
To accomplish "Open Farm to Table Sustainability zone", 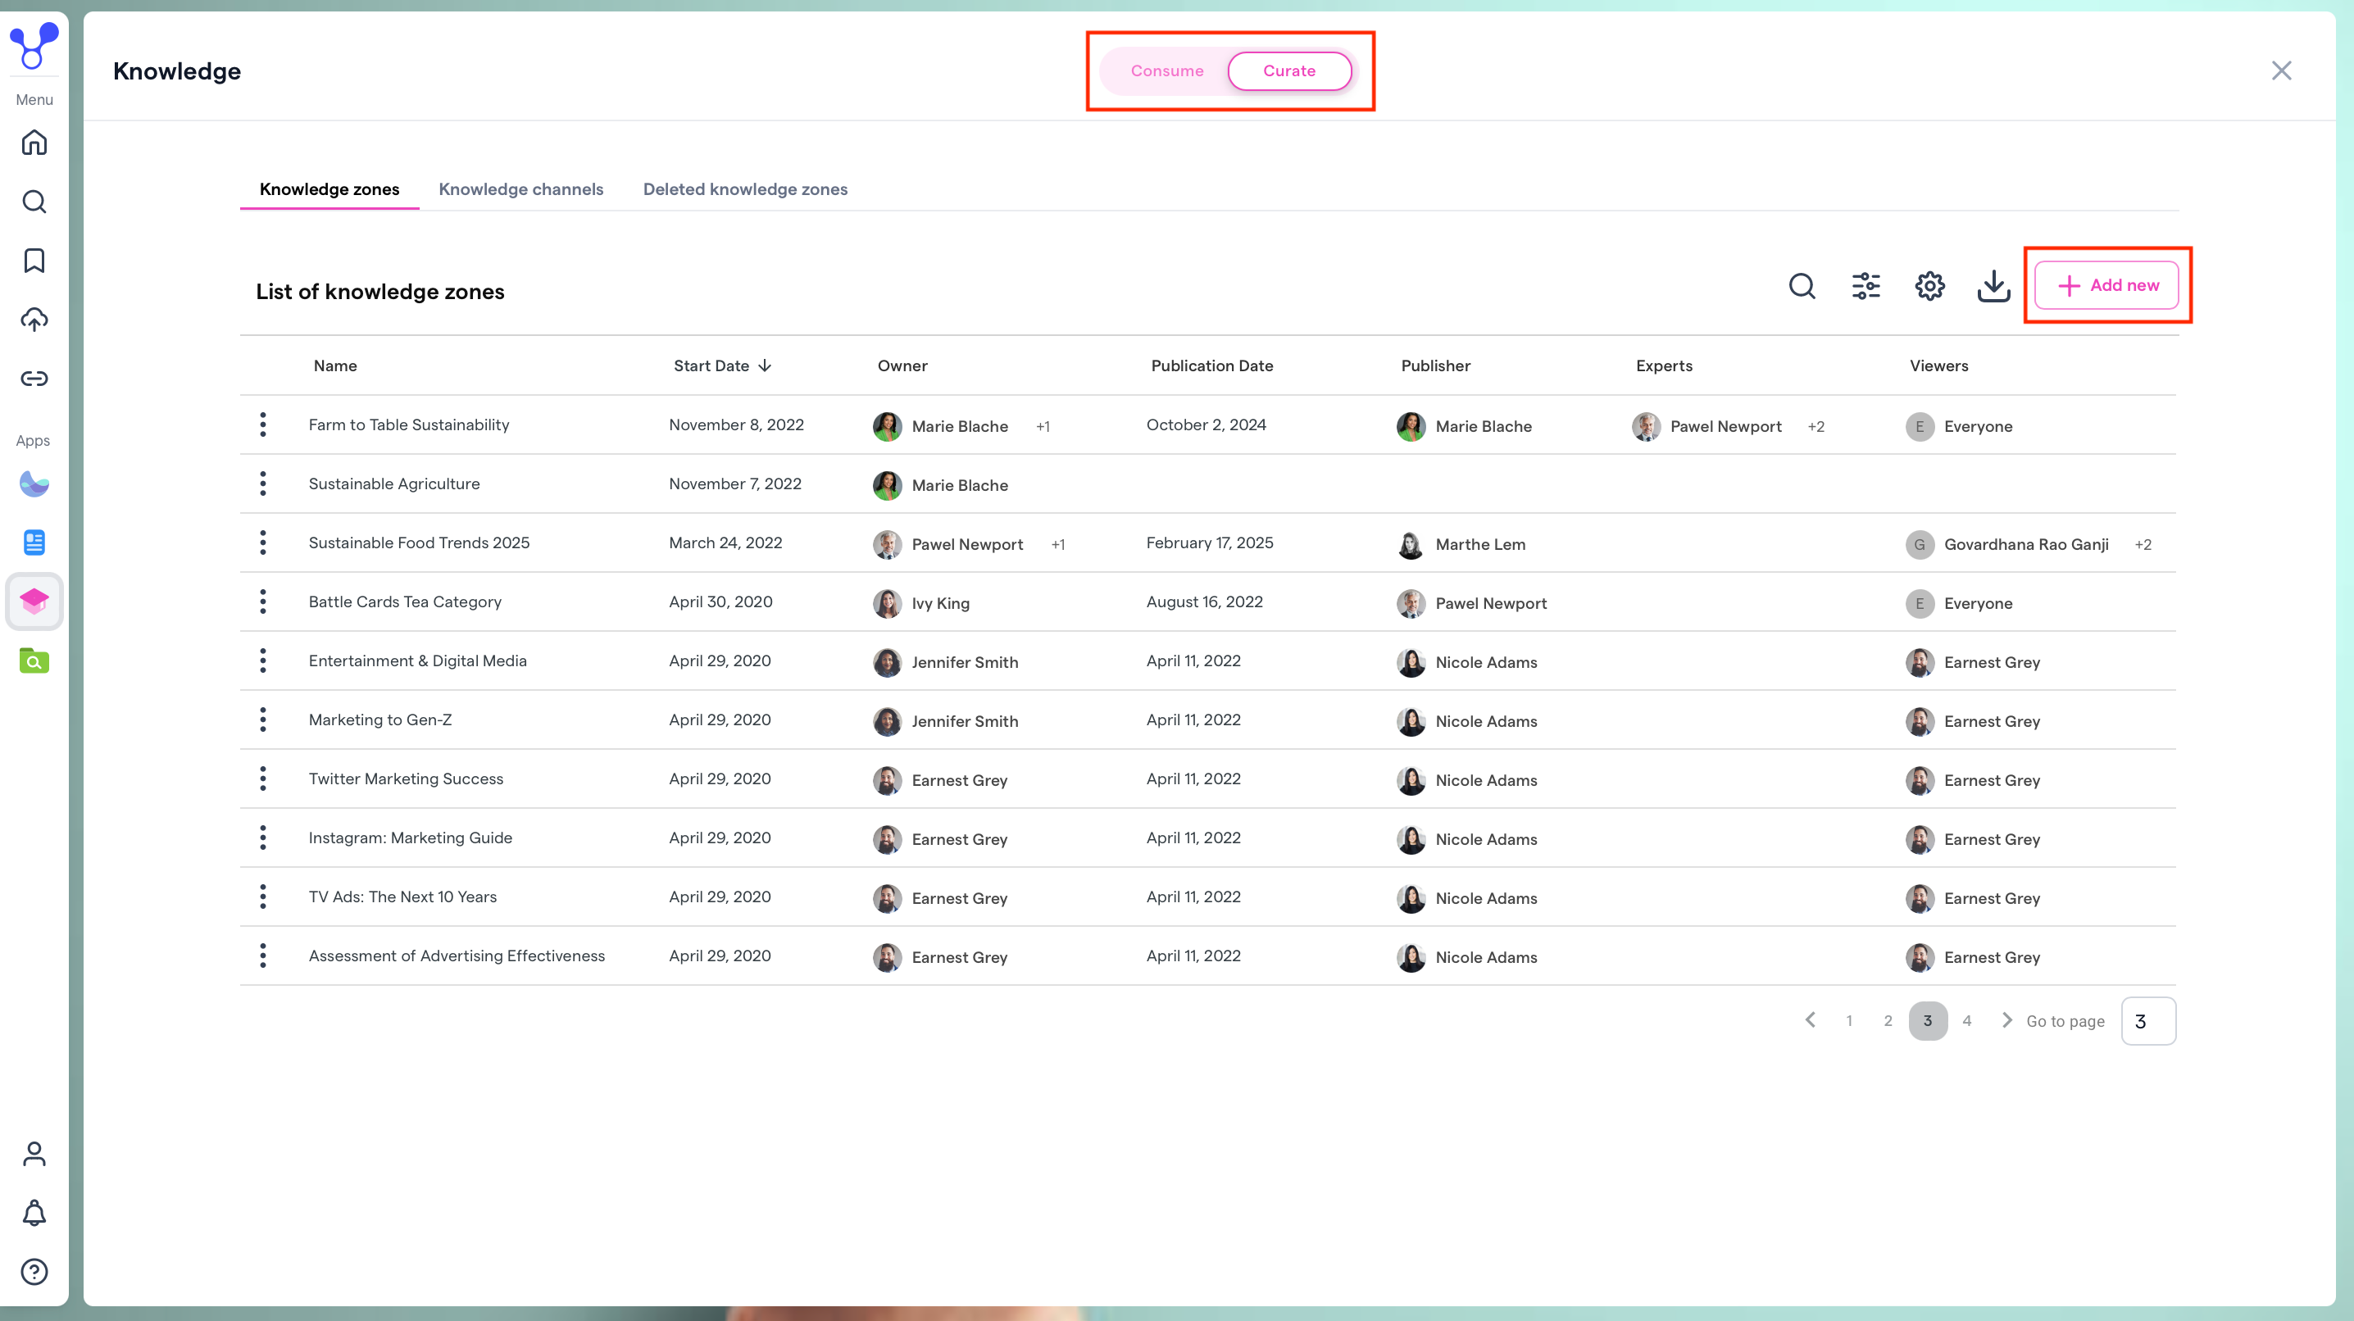I will click(408, 424).
